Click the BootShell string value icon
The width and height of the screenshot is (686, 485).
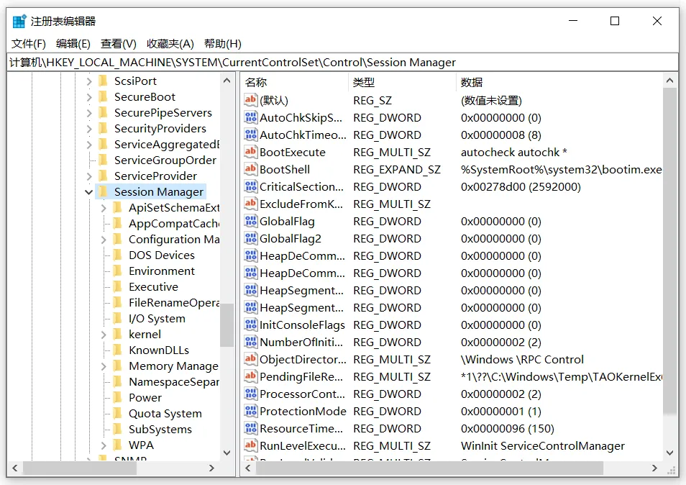click(251, 169)
